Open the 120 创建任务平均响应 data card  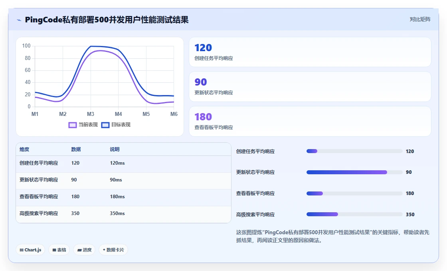(310, 52)
